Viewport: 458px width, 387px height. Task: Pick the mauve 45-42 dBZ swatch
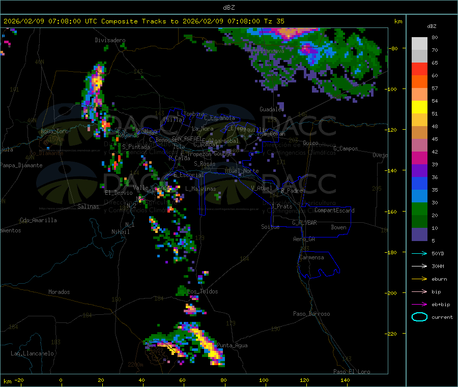point(419,145)
